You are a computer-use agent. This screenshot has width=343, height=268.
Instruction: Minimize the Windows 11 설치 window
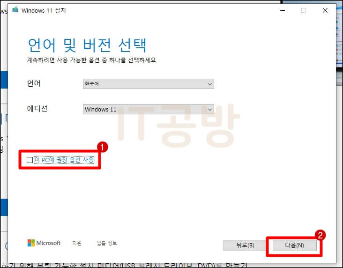tap(283, 10)
